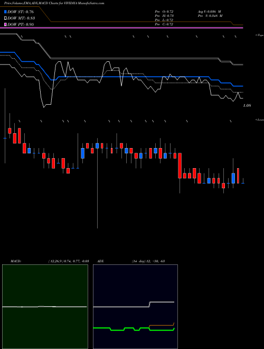Viewport: 264px width, 349px height.
Task: Click the 'Pre H: 0.73' value
Action: [164, 16]
